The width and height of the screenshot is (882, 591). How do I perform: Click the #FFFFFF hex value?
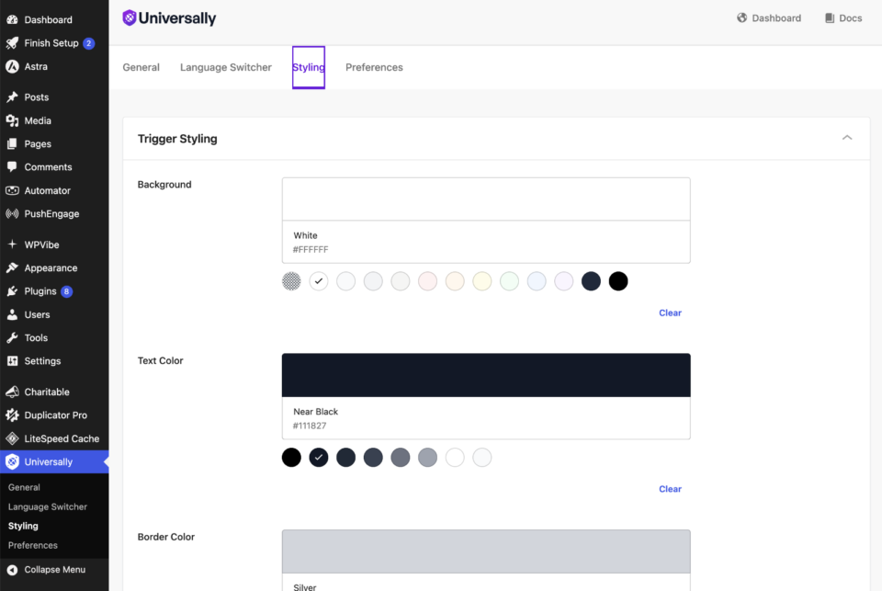tap(311, 250)
